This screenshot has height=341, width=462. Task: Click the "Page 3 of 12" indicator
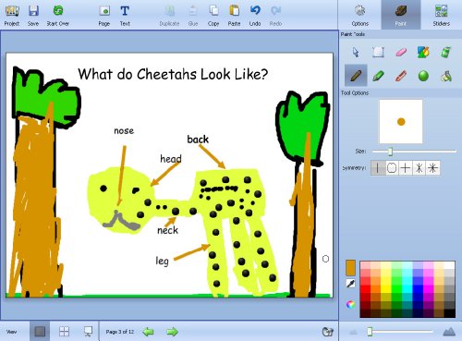click(x=120, y=332)
